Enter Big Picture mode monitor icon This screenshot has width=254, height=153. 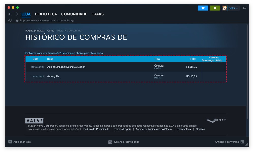[245, 8]
